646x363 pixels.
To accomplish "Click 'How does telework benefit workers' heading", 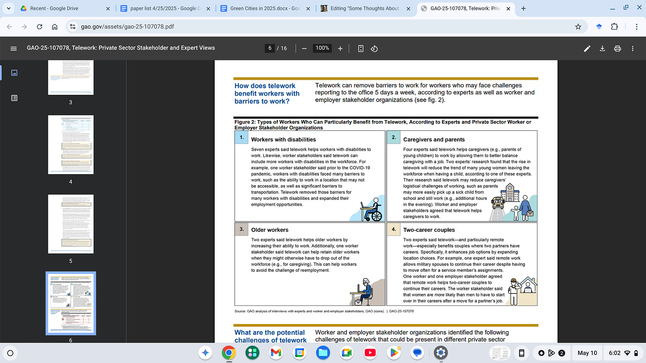I will coord(267,94).
